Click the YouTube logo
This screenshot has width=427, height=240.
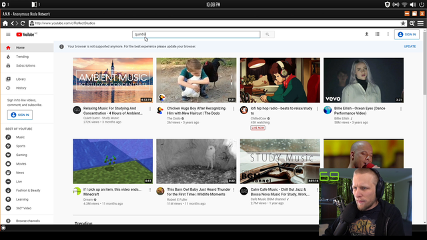point(25,35)
